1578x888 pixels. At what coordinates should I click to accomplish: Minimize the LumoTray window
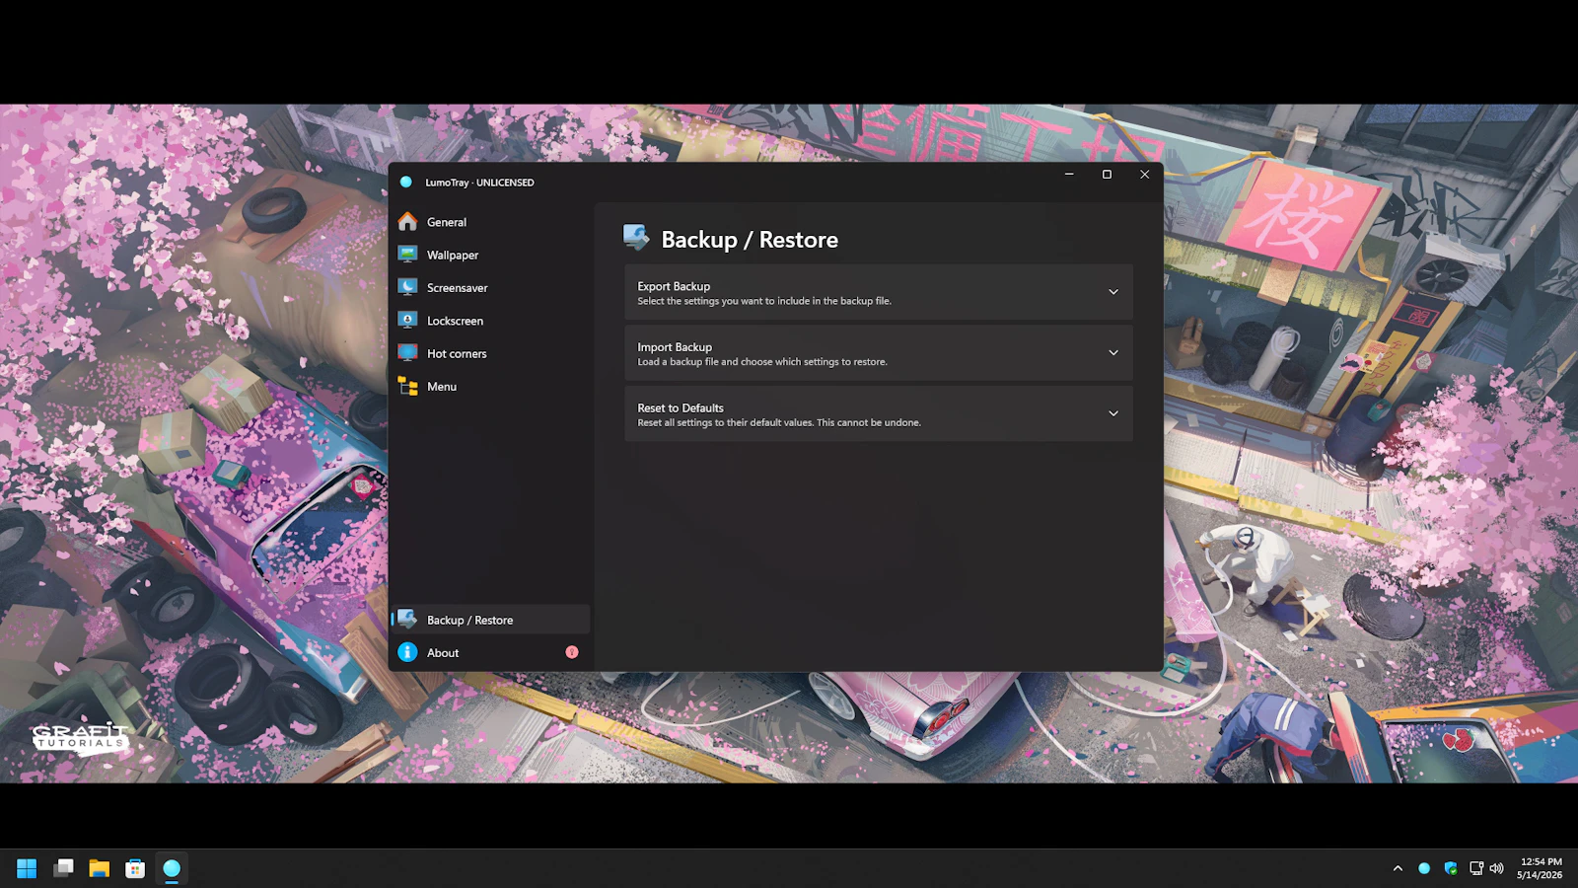[x=1069, y=175]
